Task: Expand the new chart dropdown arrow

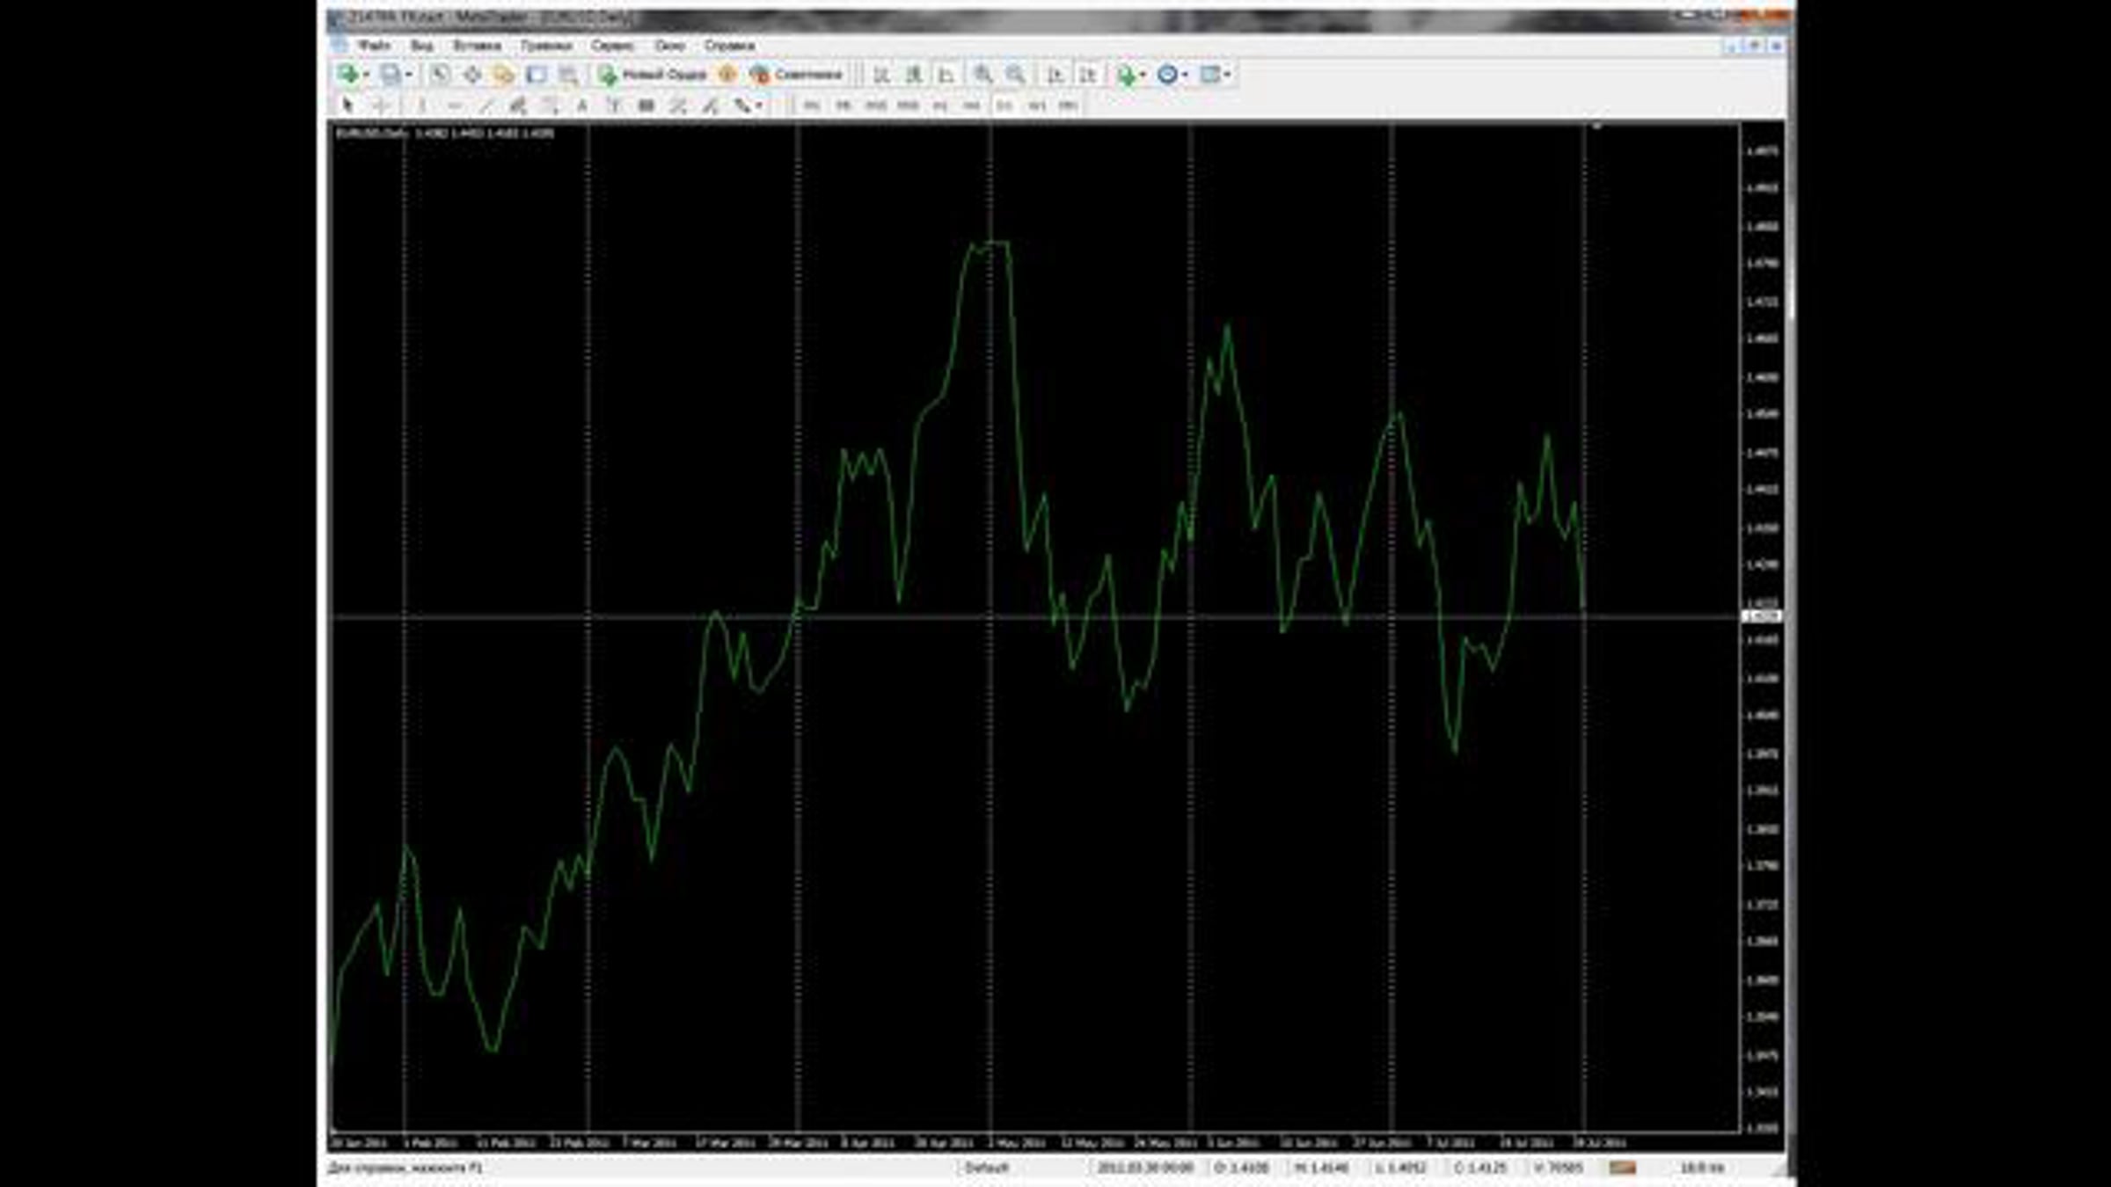Action: (366, 75)
